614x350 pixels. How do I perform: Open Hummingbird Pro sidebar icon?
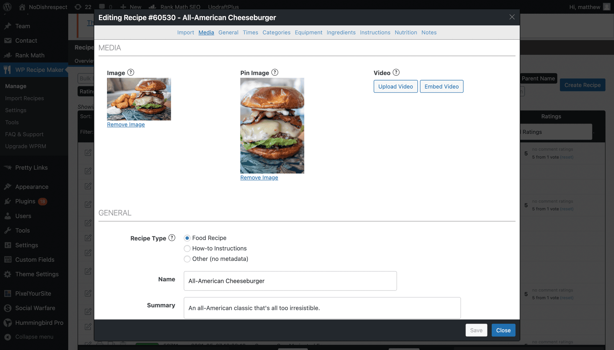pyautogui.click(x=8, y=323)
